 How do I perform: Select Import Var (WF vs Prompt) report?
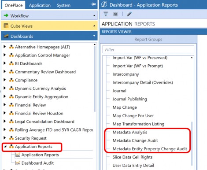point(138,66)
